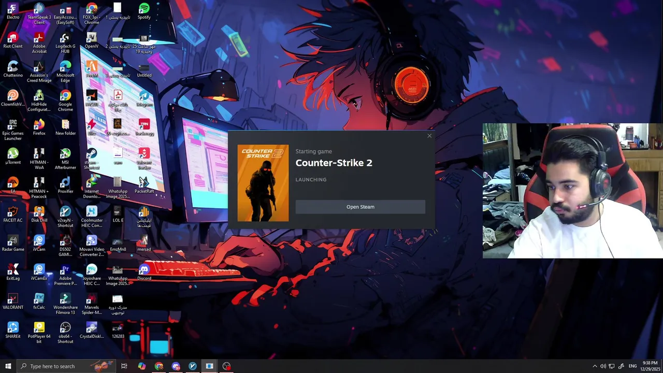Image resolution: width=663 pixels, height=373 pixels.
Task: Select the Telegram desktop shortcut
Action: tap(144, 98)
